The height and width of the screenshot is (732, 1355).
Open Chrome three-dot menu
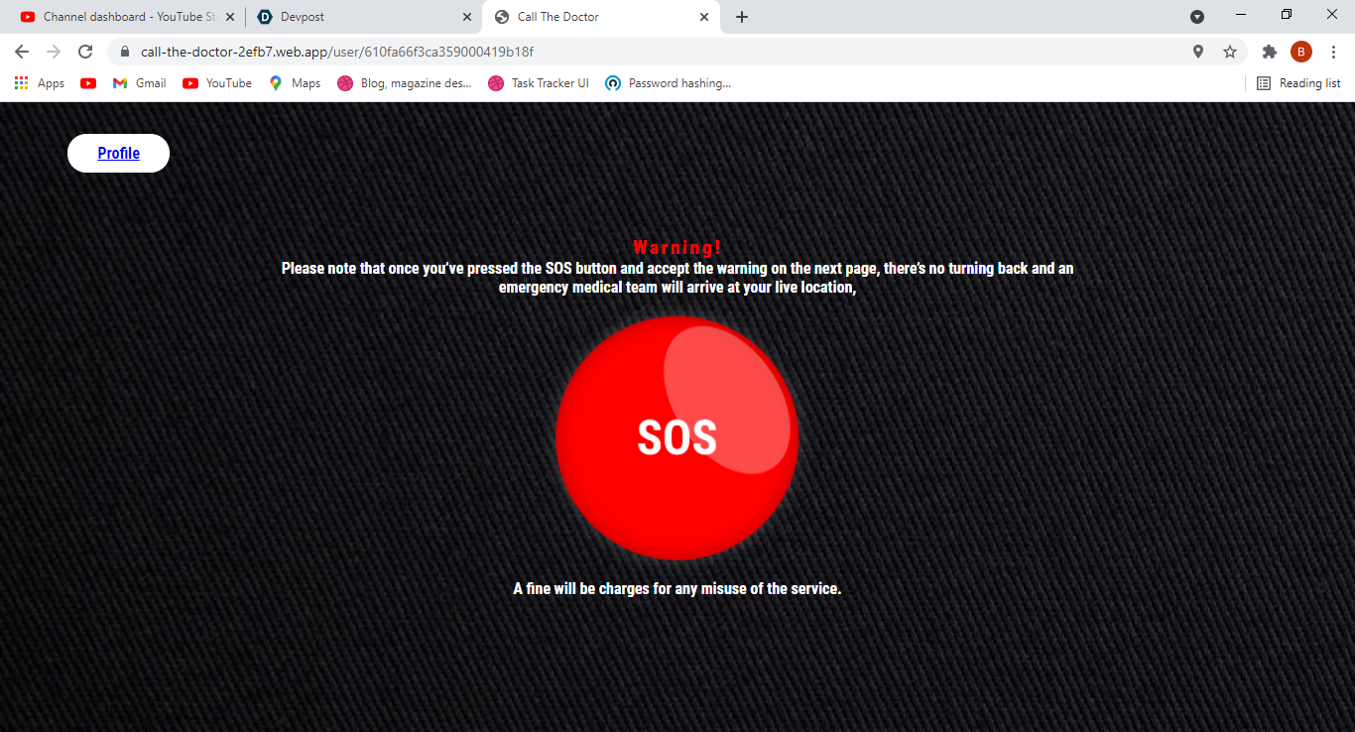(x=1332, y=52)
